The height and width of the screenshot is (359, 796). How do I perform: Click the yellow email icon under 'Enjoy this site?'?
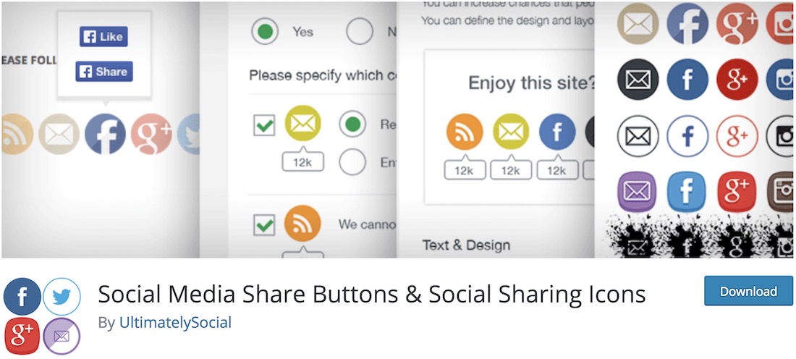[x=511, y=132]
